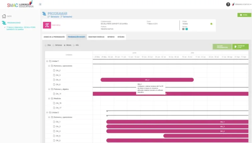
Task: Click the Unidad 2 start marker triangle
Action: coord(107,111)
